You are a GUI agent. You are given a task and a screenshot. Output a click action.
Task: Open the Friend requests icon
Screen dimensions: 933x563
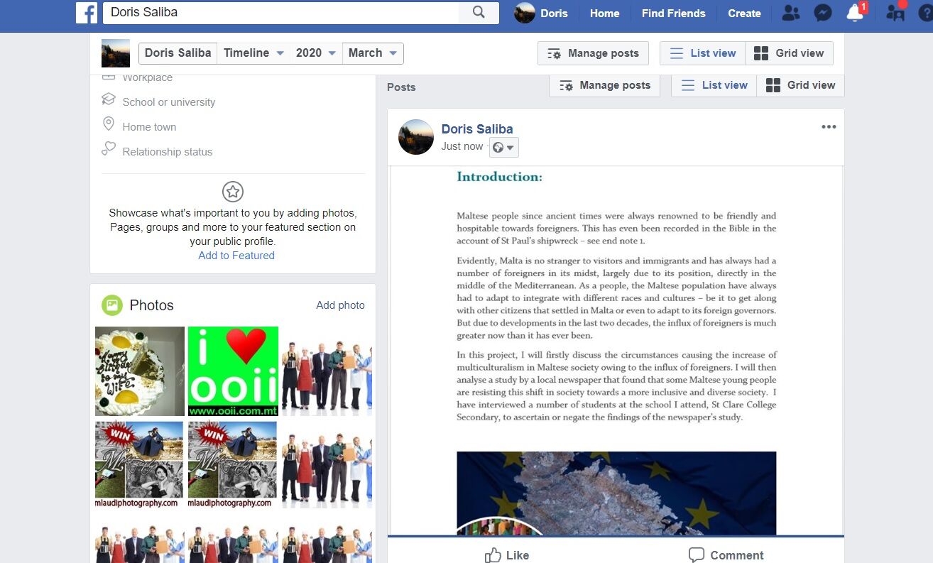790,13
